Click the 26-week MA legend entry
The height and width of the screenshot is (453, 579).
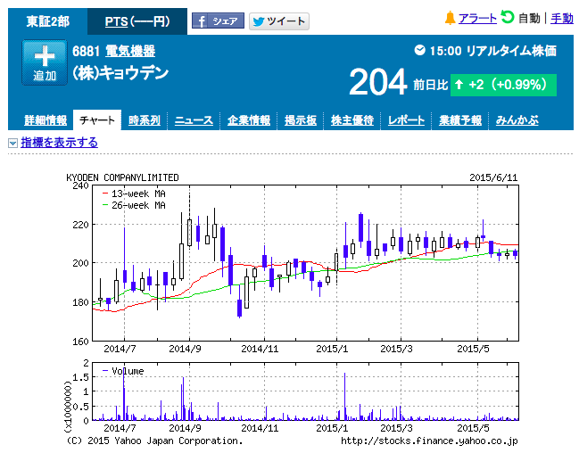tap(134, 205)
